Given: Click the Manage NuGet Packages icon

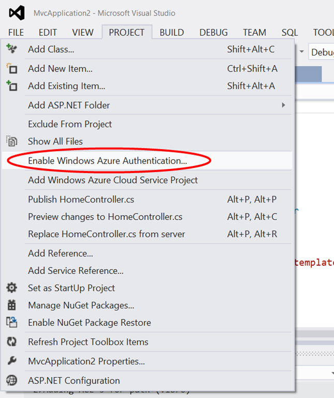Looking at the screenshot, I should [12, 305].
